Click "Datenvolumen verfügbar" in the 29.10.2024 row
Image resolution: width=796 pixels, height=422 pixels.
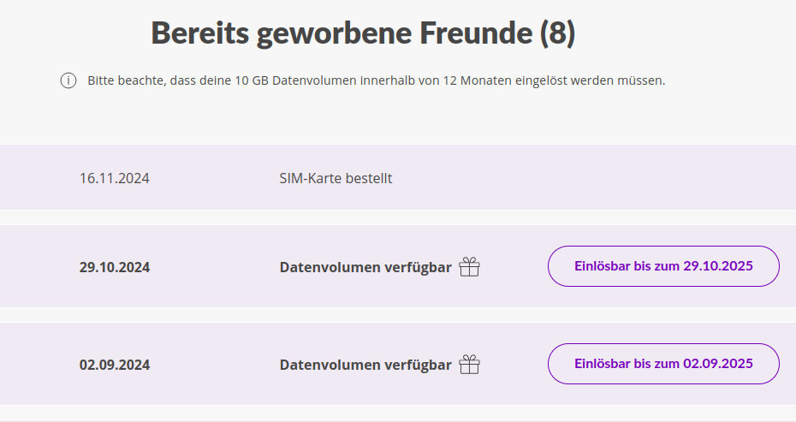coord(365,267)
